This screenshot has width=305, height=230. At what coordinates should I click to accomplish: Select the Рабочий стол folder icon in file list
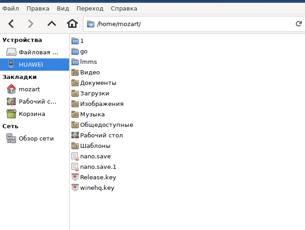click(75, 135)
